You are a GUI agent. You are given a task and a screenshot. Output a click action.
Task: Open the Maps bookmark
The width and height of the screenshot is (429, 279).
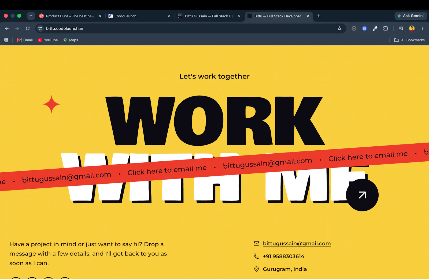71,40
